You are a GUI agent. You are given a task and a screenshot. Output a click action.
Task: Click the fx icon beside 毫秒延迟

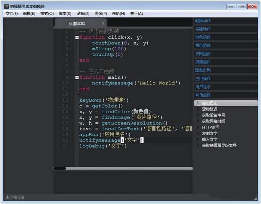click(x=198, y=109)
